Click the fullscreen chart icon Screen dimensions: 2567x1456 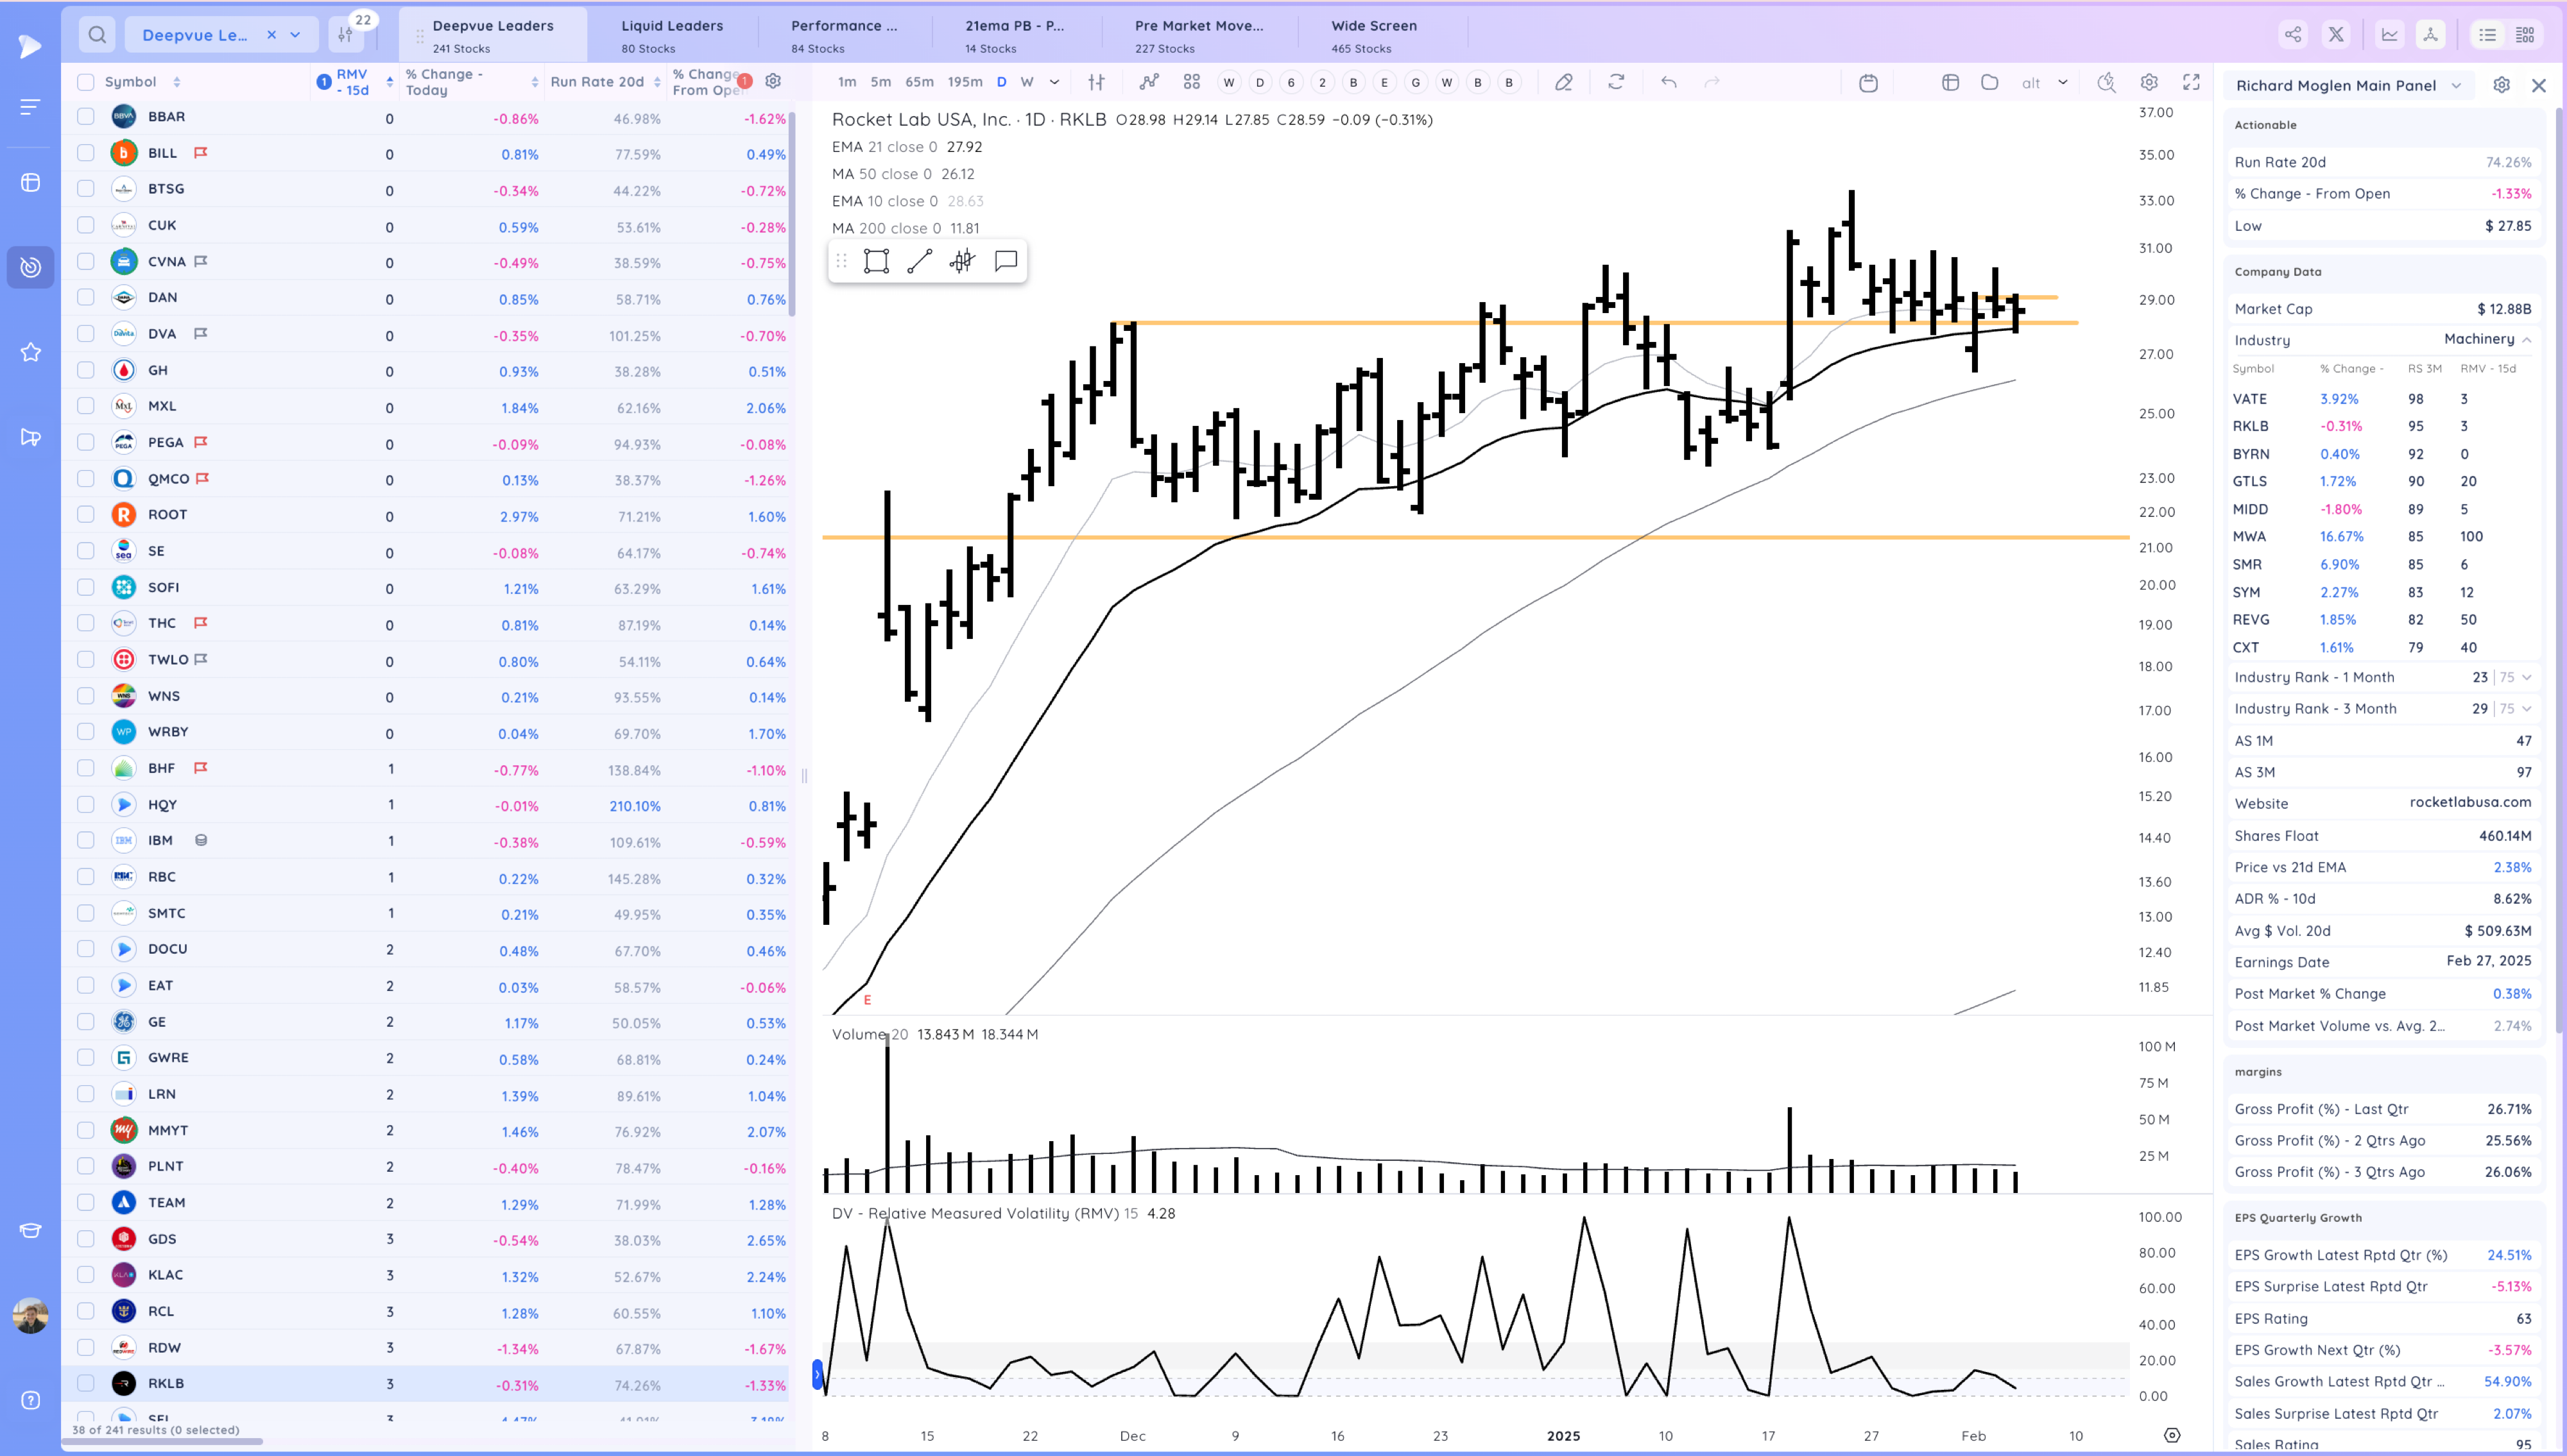[2191, 83]
